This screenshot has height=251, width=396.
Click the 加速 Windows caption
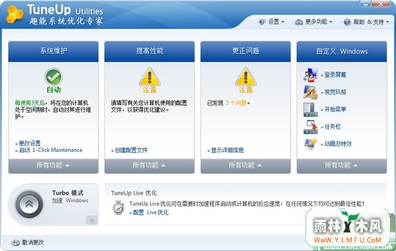click(70, 201)
